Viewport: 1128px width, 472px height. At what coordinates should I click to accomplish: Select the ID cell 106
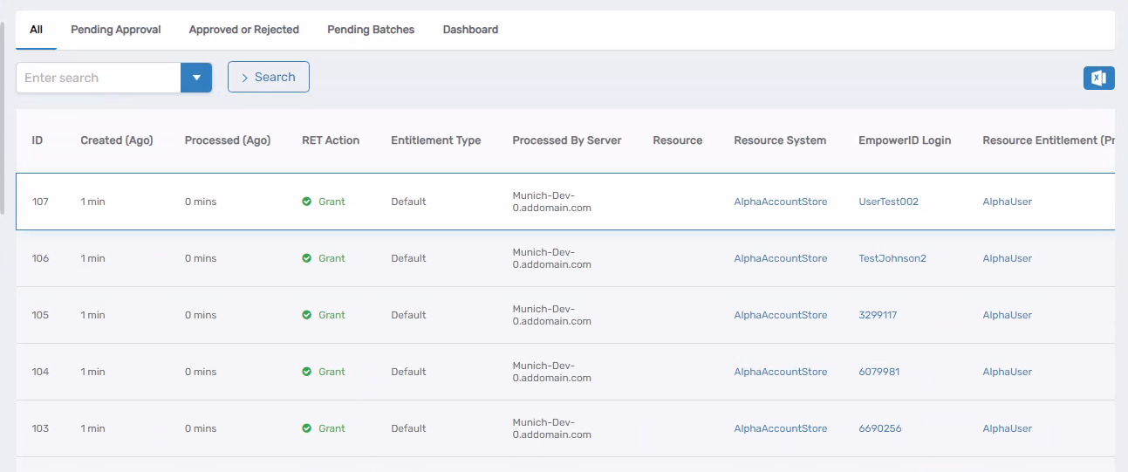pos(40,258)
